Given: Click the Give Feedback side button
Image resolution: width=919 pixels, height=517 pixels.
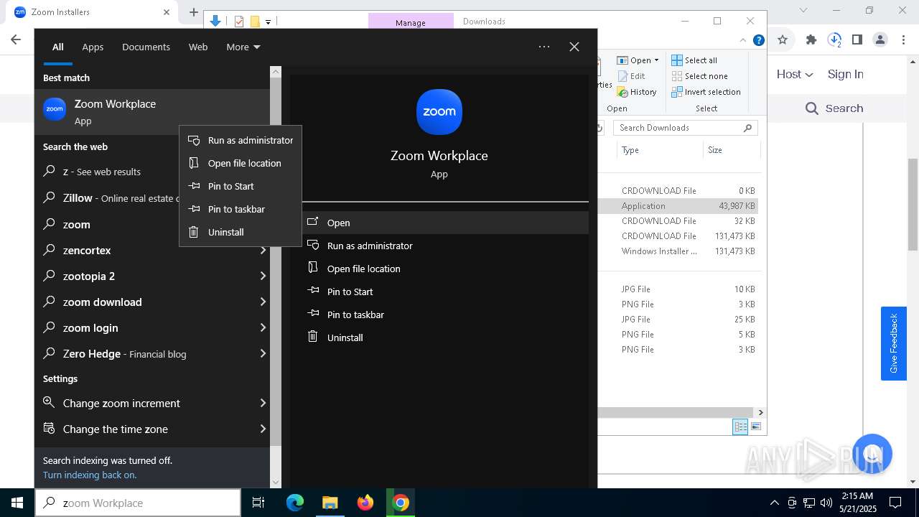Looking at the screenshot, I should tap(894, 343).
